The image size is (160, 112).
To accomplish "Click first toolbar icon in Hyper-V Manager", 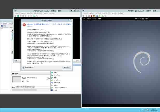I will pyautogui.click(x=2, y=26).
